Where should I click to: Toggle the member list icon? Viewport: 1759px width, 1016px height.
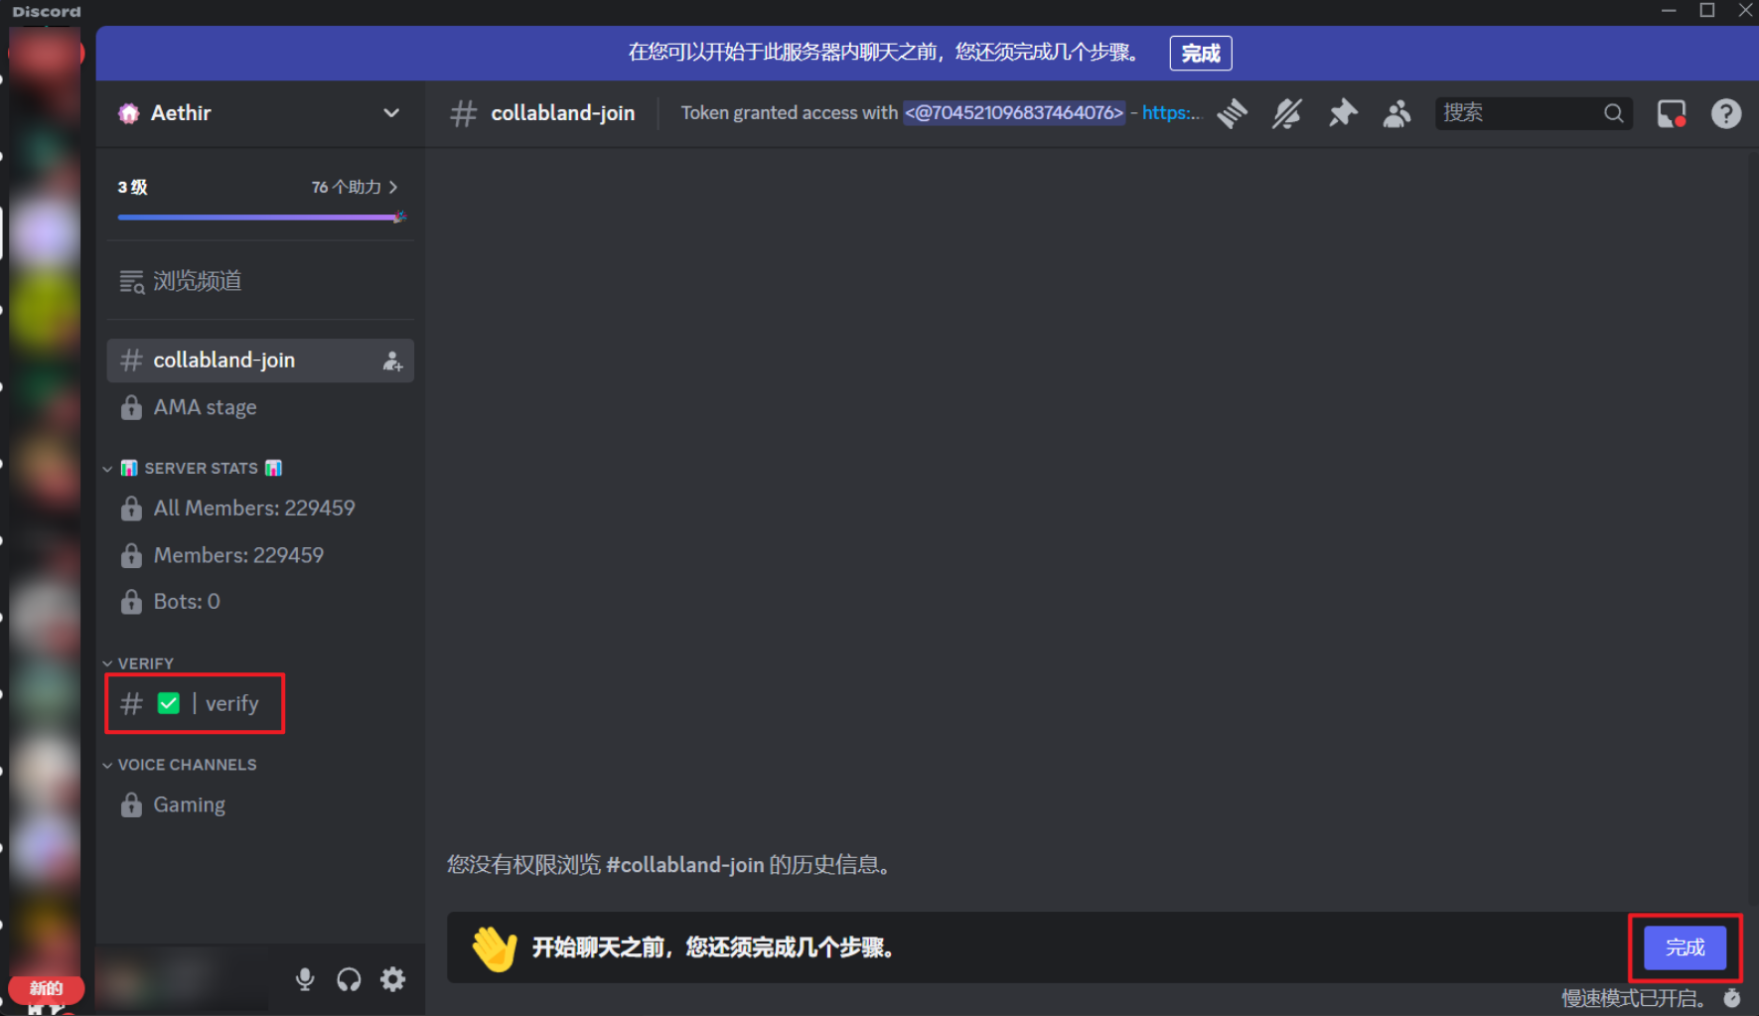click(x=1396, y=113)
